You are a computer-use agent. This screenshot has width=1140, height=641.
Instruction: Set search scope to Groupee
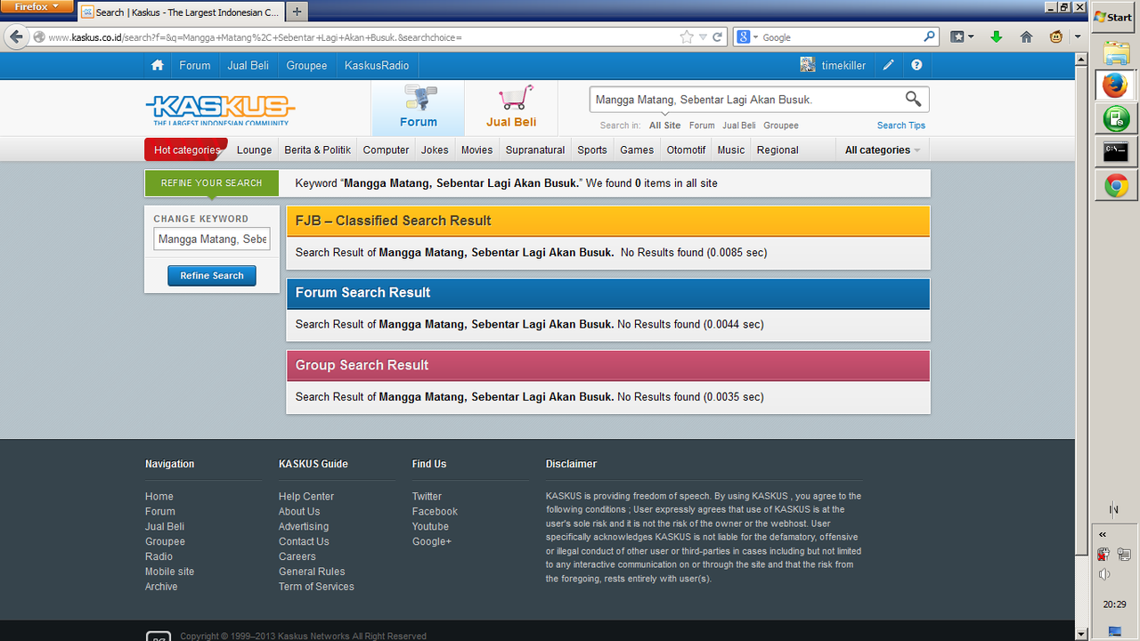(781, 126)
